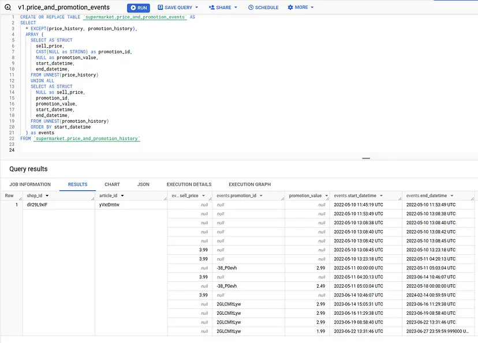This screenshot has height=343, width=478.
Task: Open the MORE menu dropdown arrow
Action: point(313,7)
